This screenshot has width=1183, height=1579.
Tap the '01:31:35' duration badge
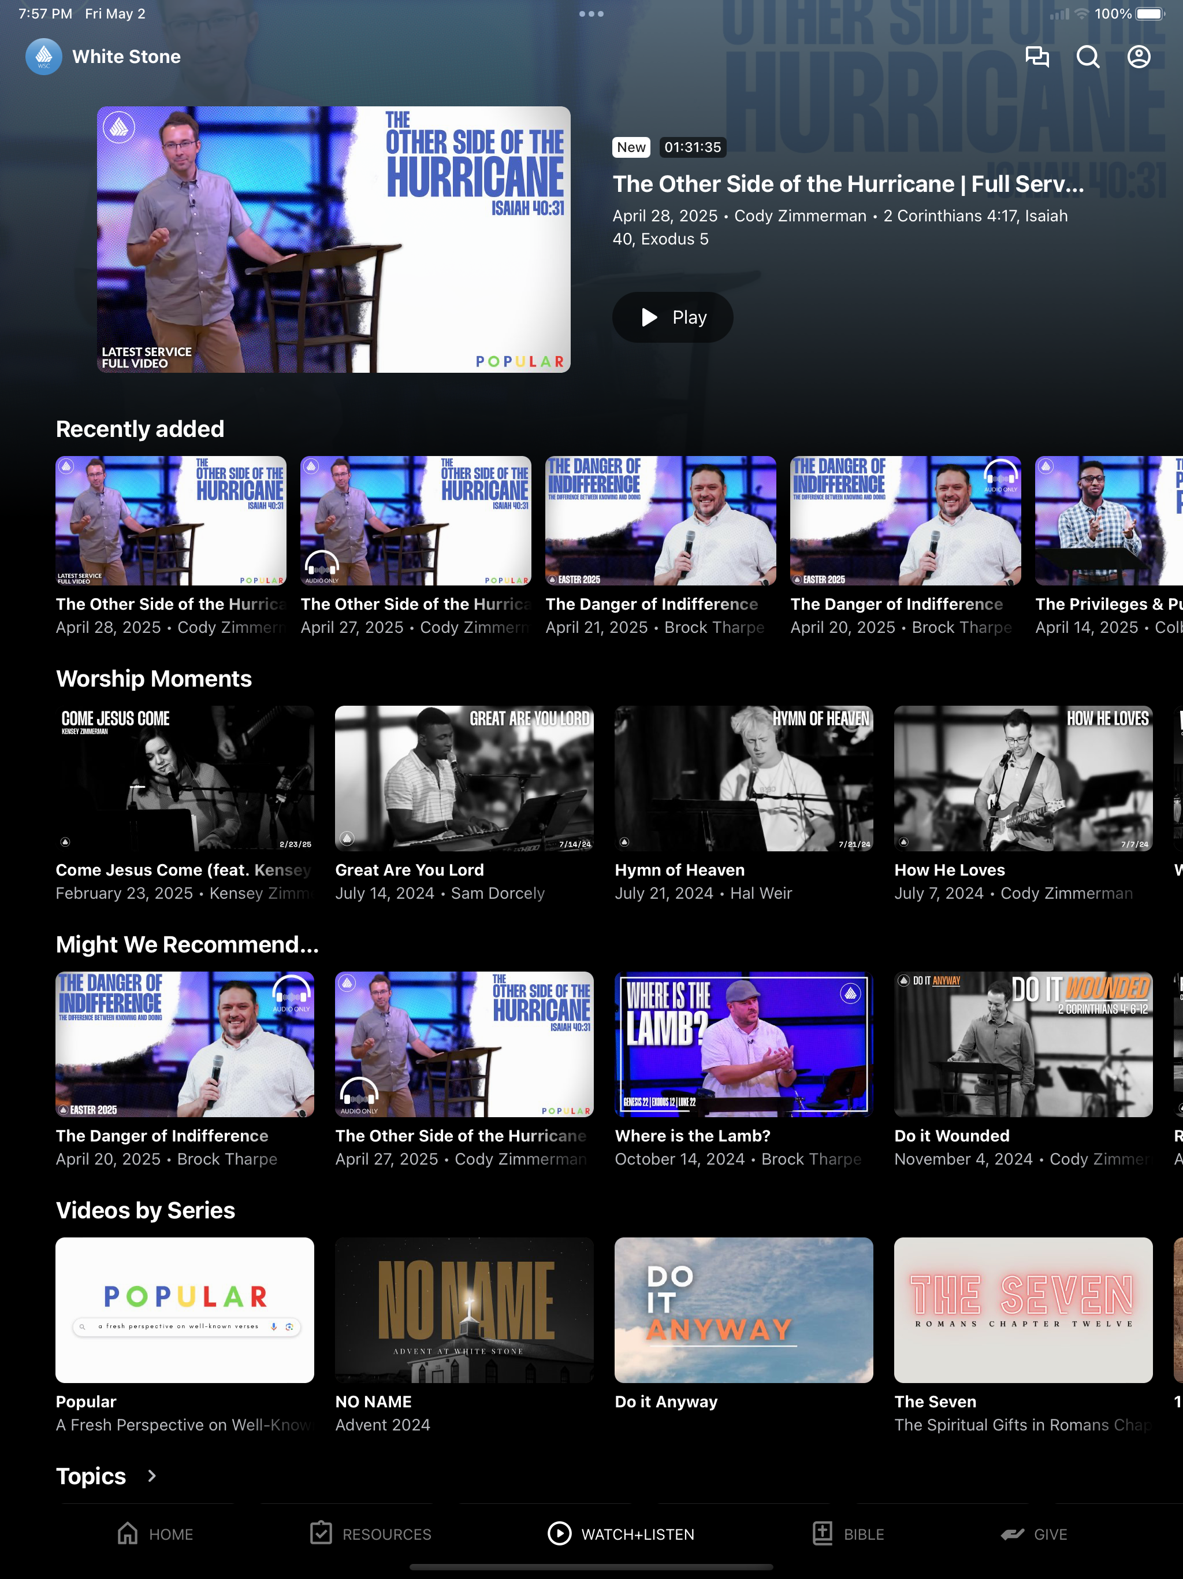coord(693,147)
